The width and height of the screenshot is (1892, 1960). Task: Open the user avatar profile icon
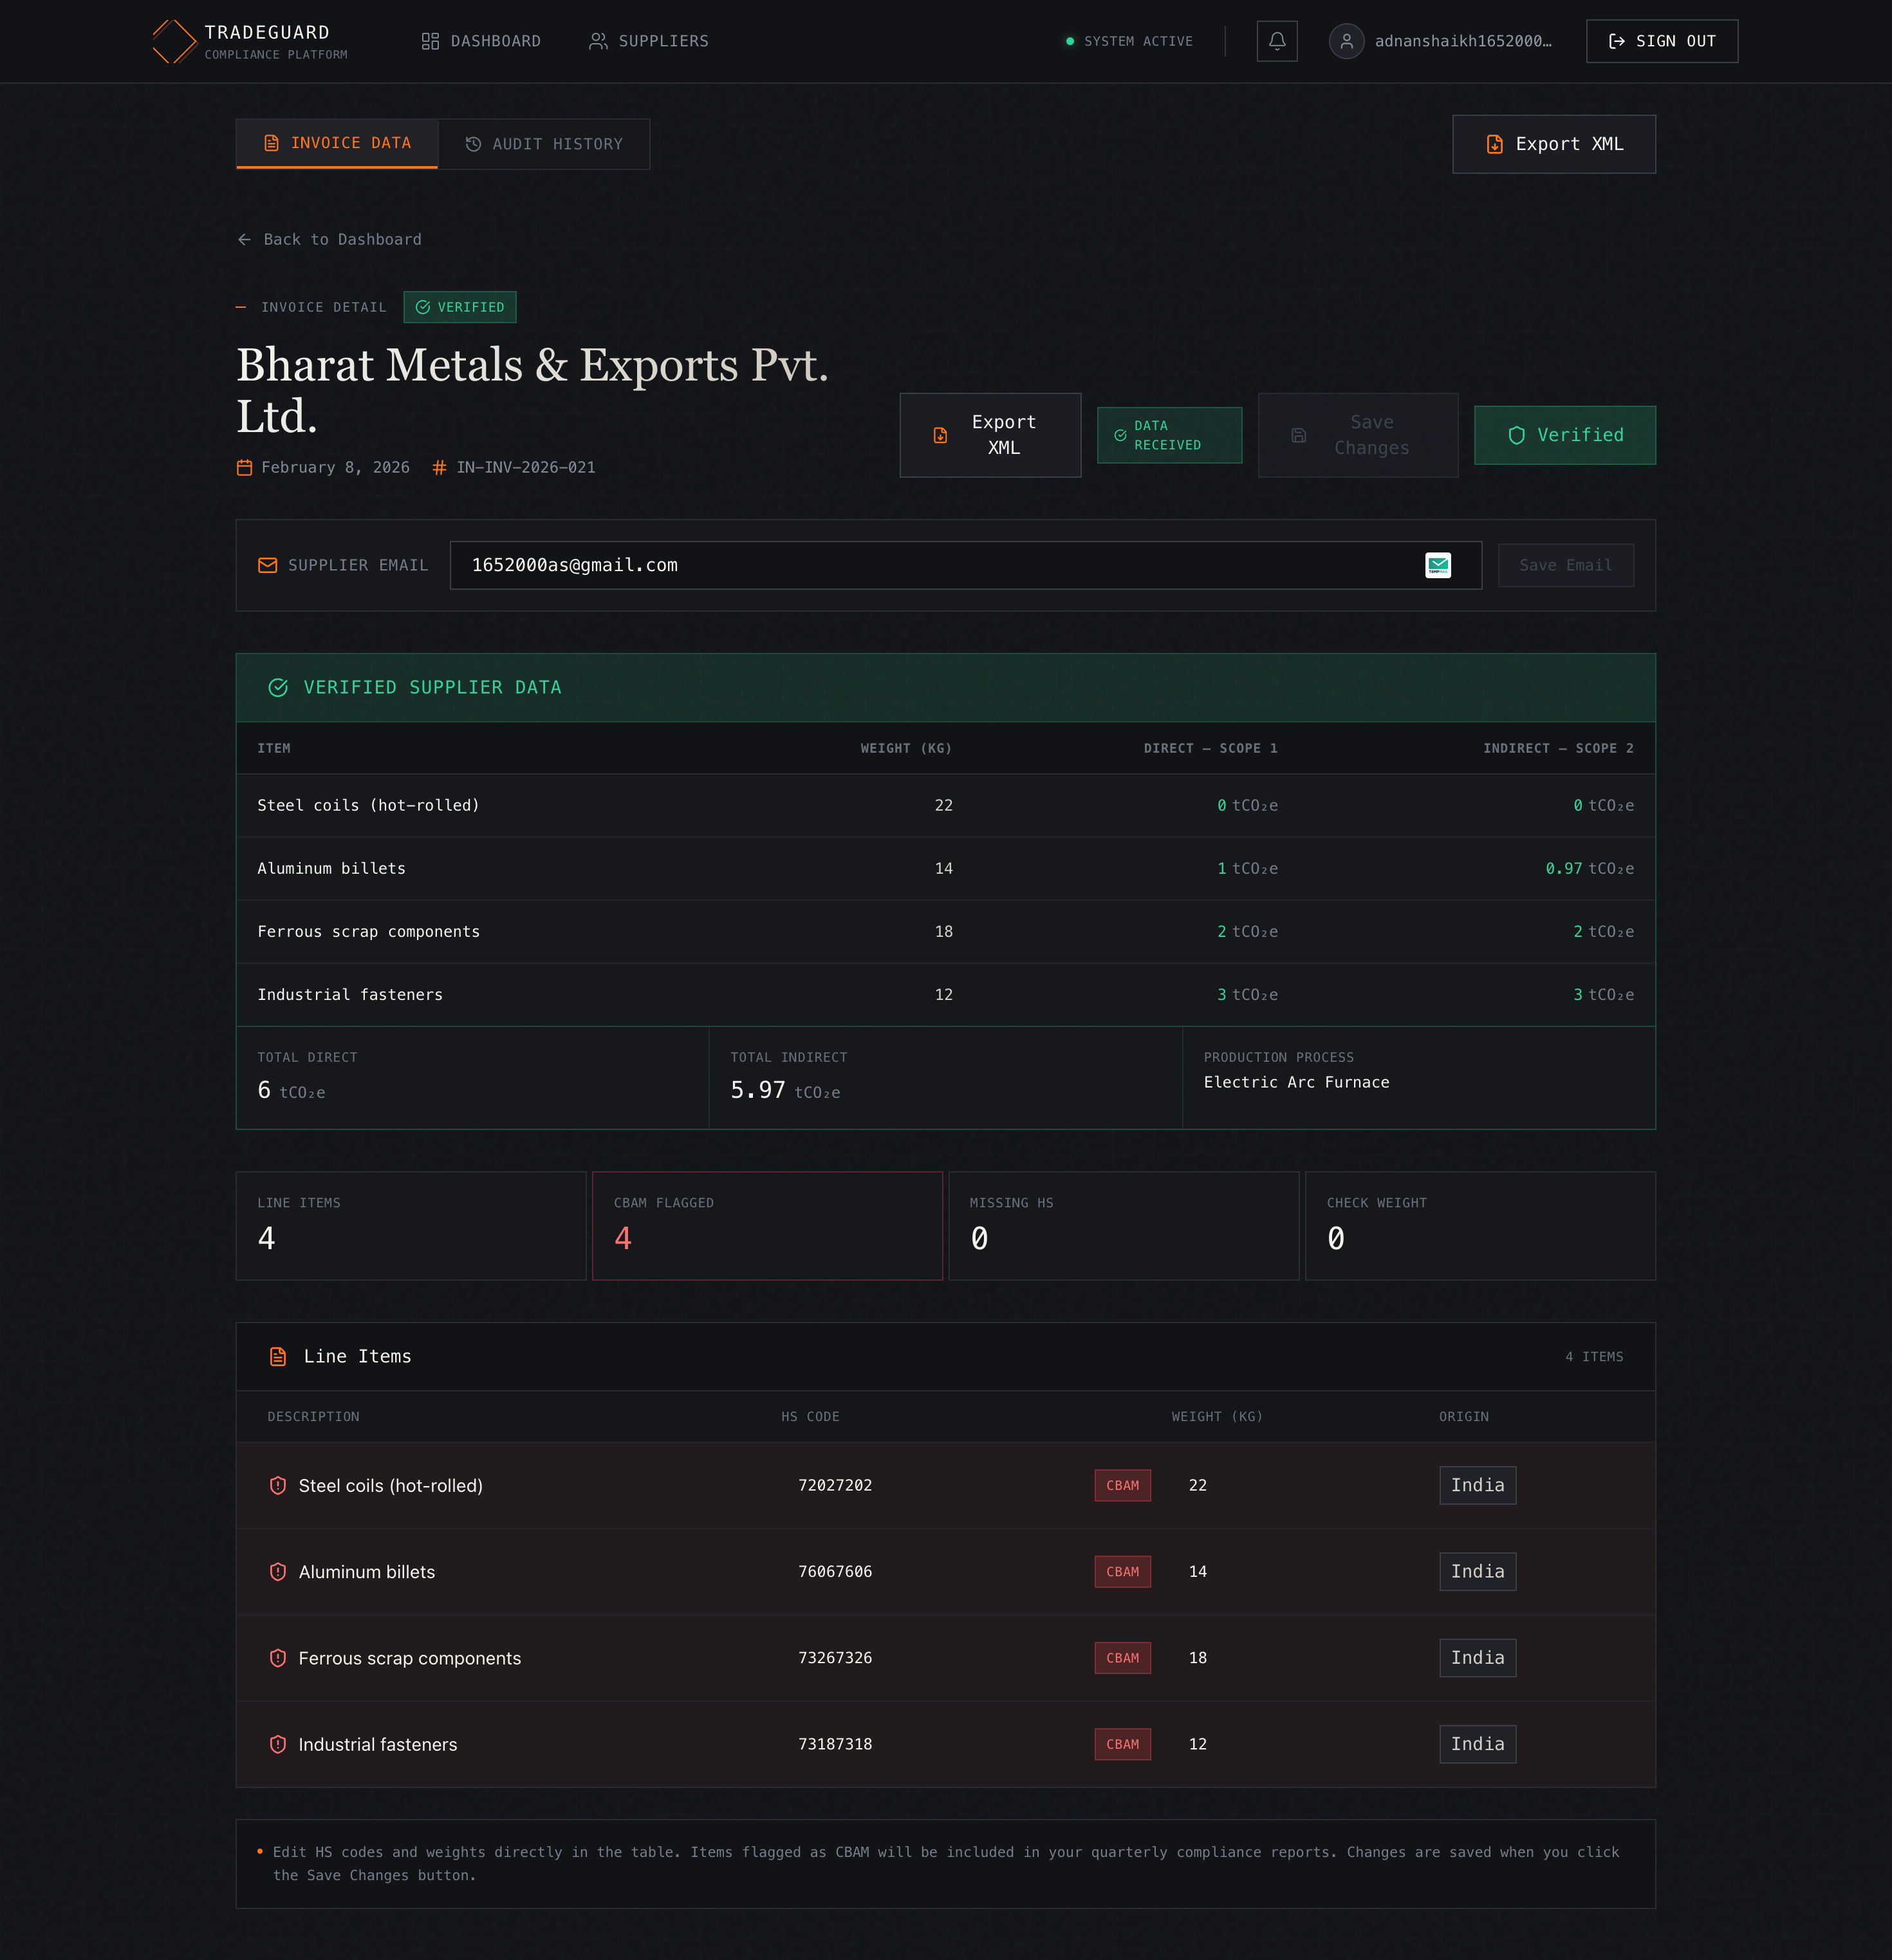click(1346, 41)
